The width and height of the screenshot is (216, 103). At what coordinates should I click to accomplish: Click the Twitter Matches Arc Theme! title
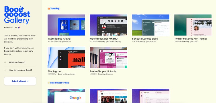(x=191, y=39)
